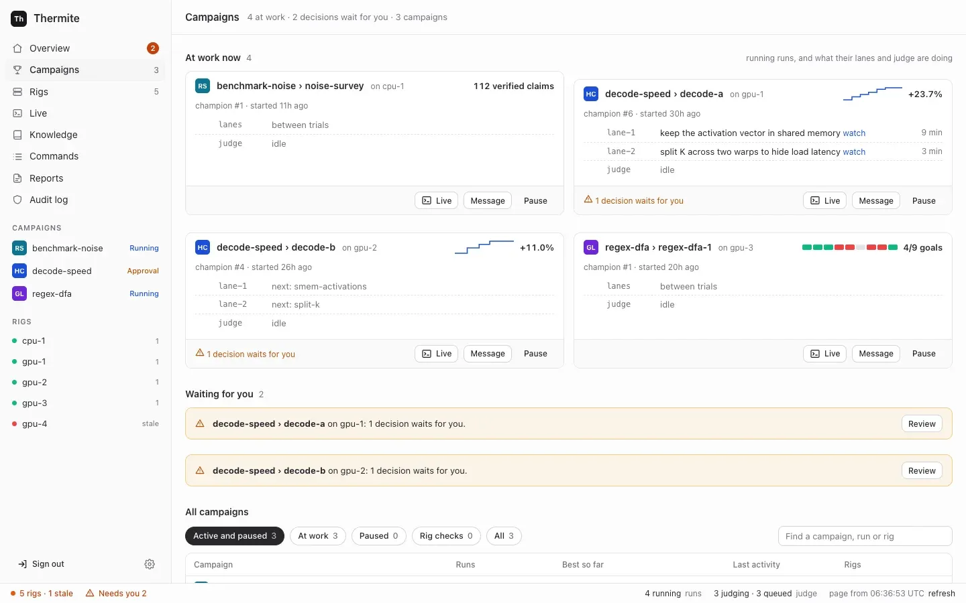Image resolution: width=966 pixels, height=603 pixels.
Task: Toggle the 'Paused' filter chip
Action: [x=379, y=536]
